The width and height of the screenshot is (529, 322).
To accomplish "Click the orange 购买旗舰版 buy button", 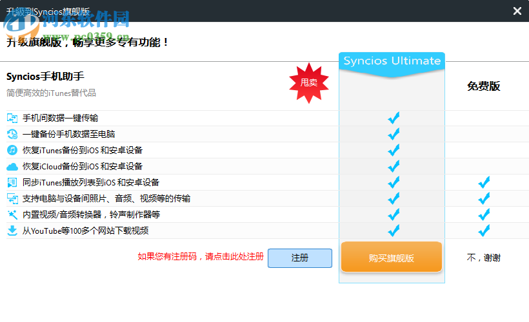I will (392, 257).
